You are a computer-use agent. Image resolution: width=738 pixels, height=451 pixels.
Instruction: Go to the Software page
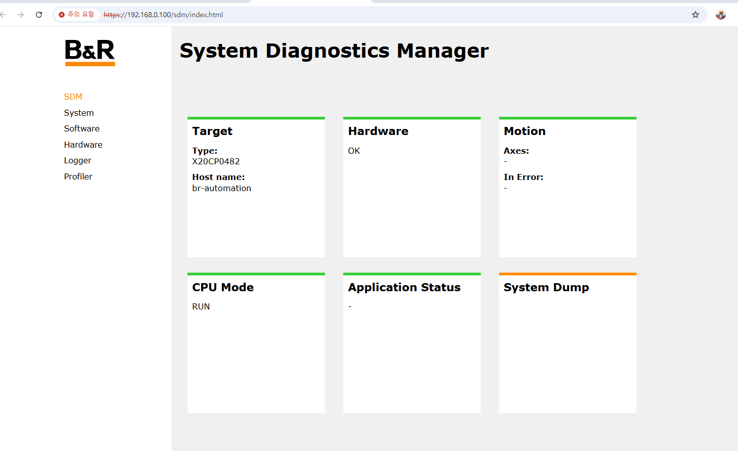[82, 128]
